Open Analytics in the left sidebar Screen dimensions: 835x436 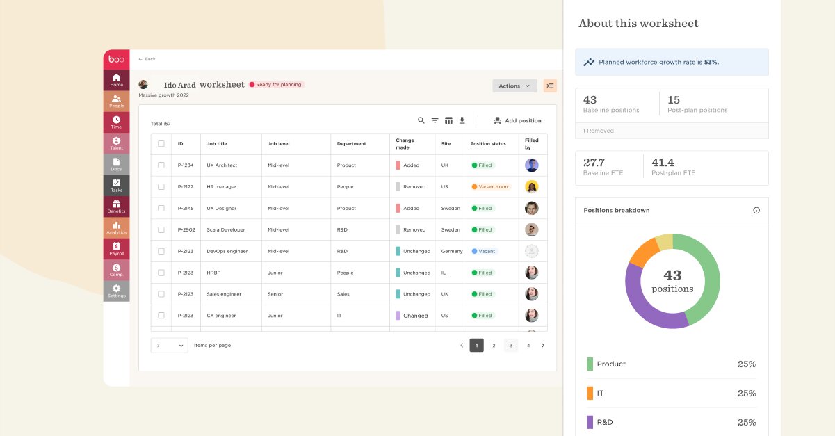pos(116,227)
